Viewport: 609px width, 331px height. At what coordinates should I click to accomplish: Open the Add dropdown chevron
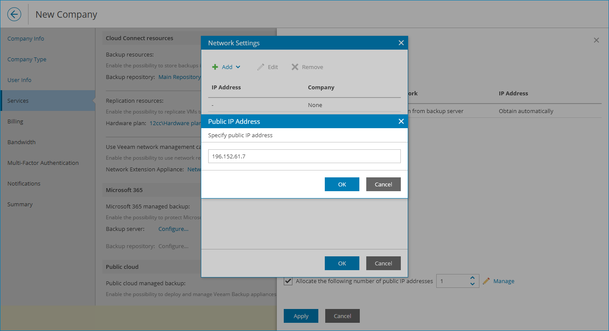pyautogui.click(x=238, y=67)
